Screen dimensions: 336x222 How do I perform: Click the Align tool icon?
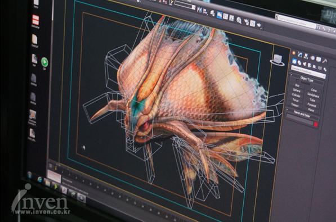205,12
